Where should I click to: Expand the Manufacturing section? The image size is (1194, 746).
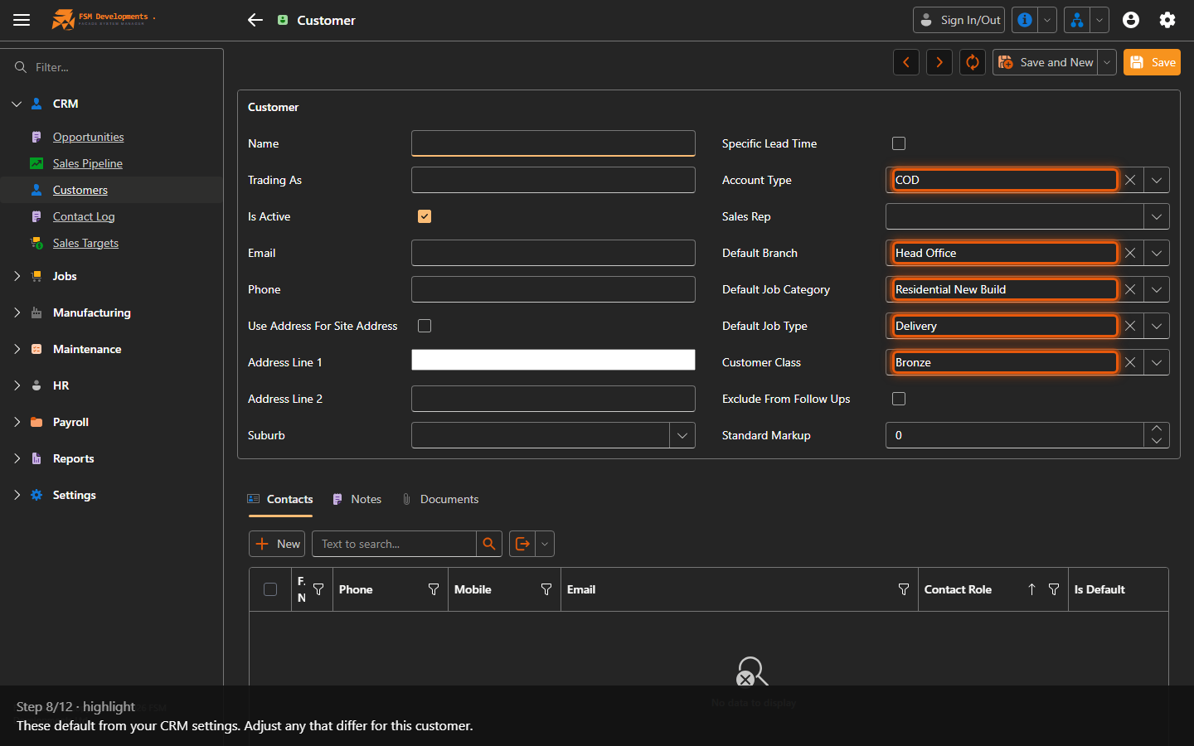pyautogui.click(x=17, y=312)
